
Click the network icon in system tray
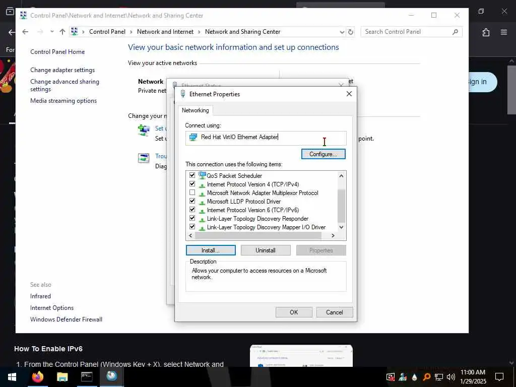439,377
